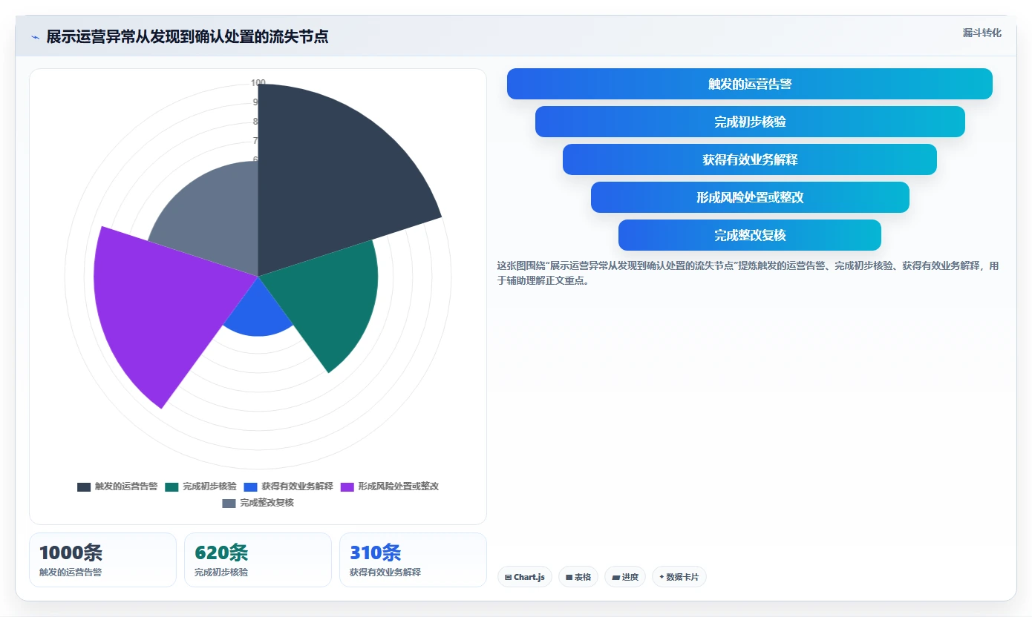
Task: Click the 进度 tag chip
Action: [625, 577]
